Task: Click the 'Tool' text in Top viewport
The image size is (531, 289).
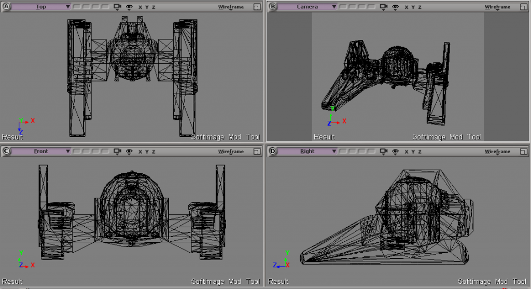Action: 253,137
